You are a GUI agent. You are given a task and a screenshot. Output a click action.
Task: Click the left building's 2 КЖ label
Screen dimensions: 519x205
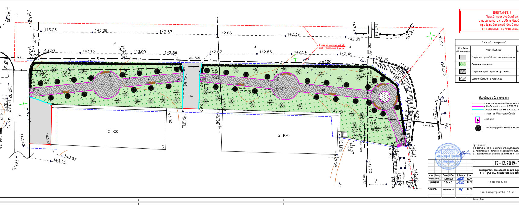113,131
